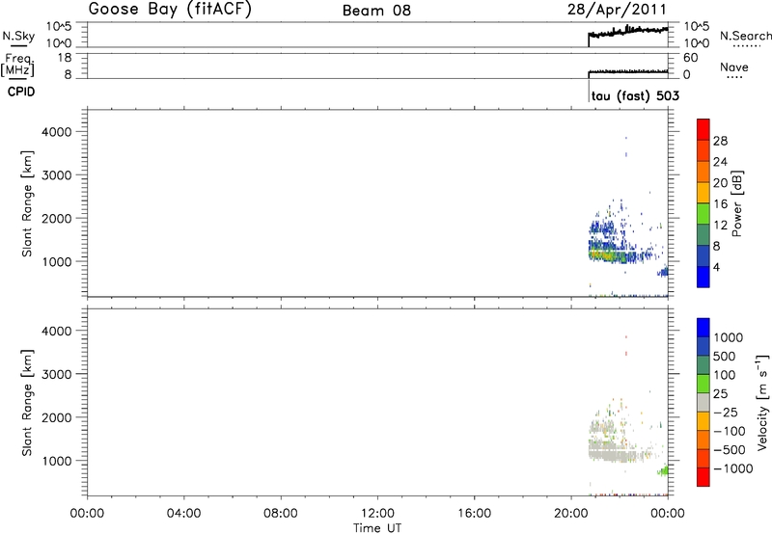The image size is (772, 534).
Task: Click the bottom red Velocity colorbar segment
Action: [703, 477]
